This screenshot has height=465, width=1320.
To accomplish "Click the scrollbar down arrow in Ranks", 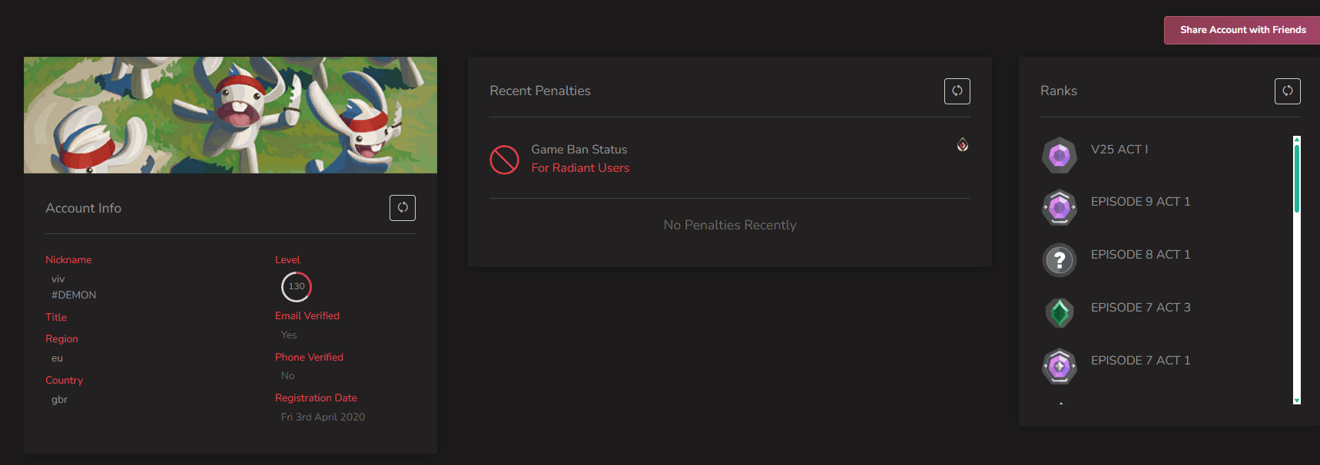I will [1297, 401].
